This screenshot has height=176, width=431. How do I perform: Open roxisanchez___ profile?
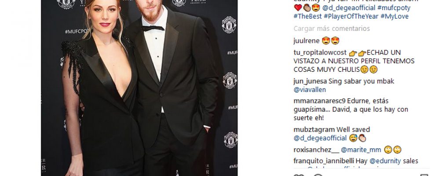316,150
